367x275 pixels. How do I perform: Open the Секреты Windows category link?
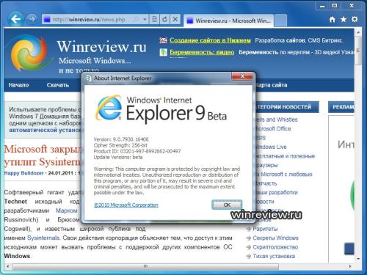coord(275,238)
